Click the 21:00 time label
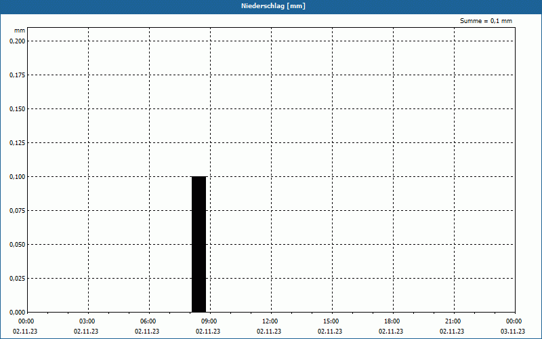This screenshot has height=339, width=542. click(x=453, y=321)
